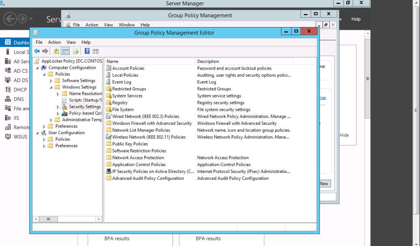This screenshot has width=420, height=246.
Task: Click the Restricted Groups folder icon
Action: (x=109, y=89)
